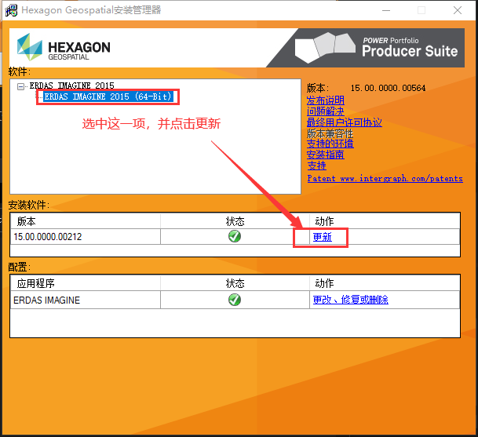Image resolution: width=478 pixels, height=437 pixels.
Task: Select ERDAS IMAGINE 2015 (64-Bit) entry
Action: pyautogui.click(x=108, y=97)
